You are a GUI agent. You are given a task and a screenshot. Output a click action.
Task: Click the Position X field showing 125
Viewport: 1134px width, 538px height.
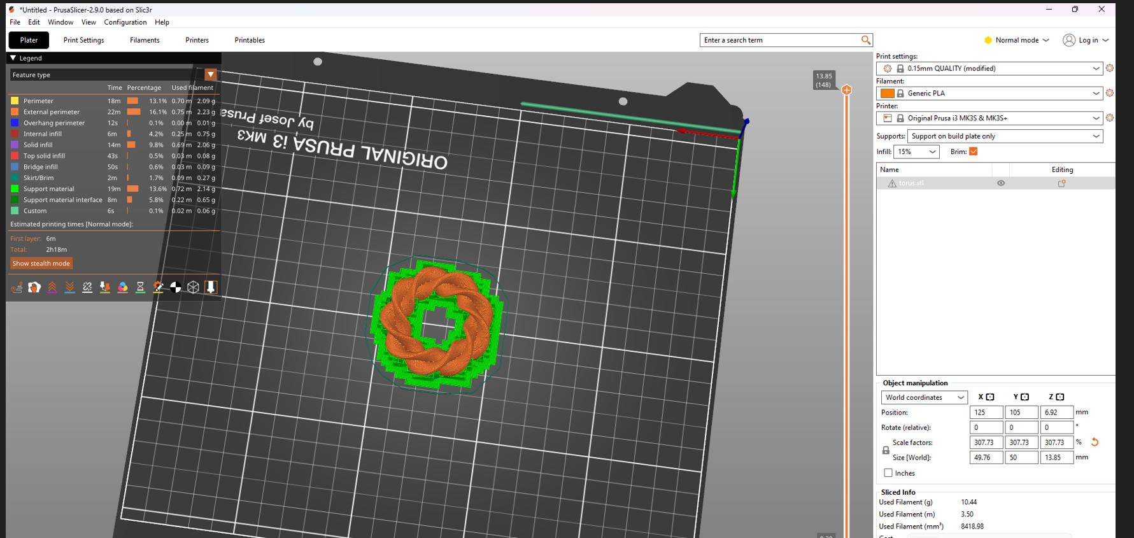986,413
